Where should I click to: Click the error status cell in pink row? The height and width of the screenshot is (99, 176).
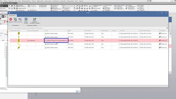pos(56,40)
